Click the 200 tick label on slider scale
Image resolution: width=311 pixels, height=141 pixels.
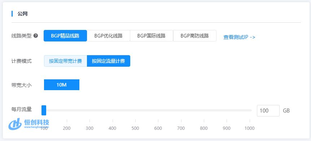point(67,128)
